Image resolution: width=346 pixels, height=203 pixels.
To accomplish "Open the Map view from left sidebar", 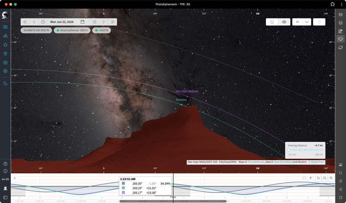I will [5, 27].
